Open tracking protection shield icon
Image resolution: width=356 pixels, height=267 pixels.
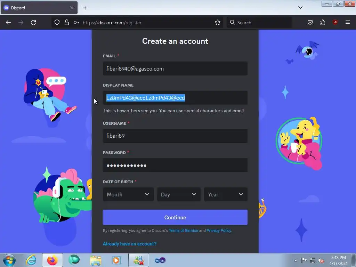57,22
